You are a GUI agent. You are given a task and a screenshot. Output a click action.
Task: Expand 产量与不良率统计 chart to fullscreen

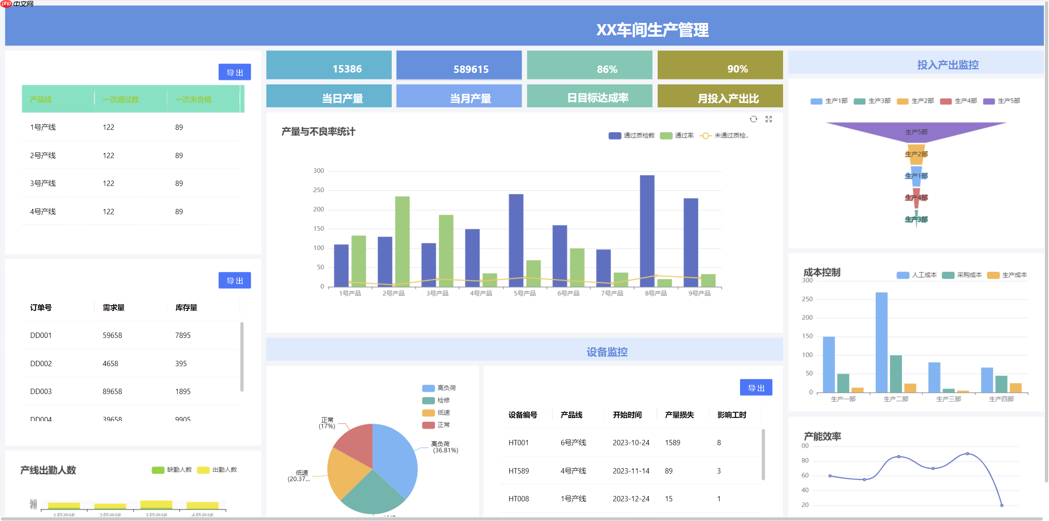point(769,119)
